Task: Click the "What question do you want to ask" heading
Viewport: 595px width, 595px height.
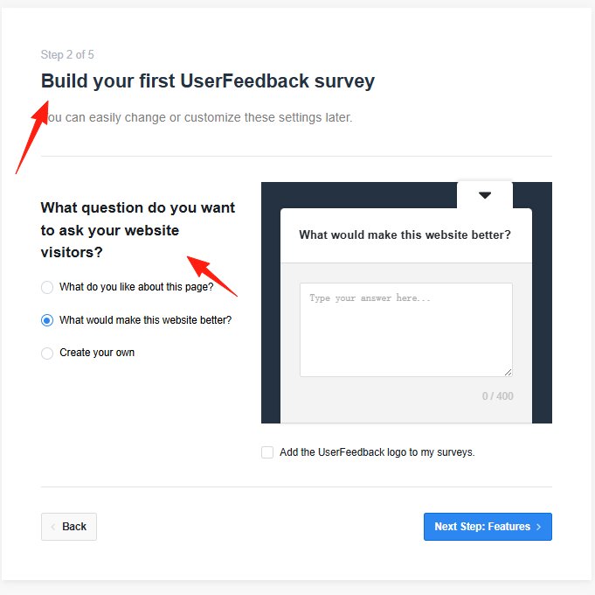Action: pos(137,230)
